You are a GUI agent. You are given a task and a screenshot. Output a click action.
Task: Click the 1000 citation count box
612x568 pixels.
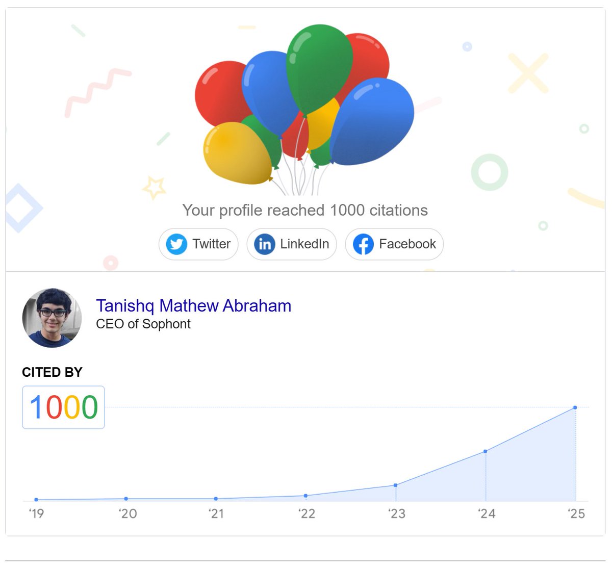(63, 407)
